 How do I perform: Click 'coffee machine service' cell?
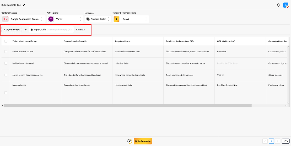35,52
